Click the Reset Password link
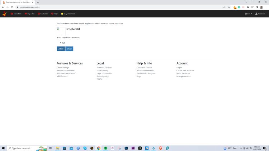Screen dimensions: 269x151 (x=183, y=73)
